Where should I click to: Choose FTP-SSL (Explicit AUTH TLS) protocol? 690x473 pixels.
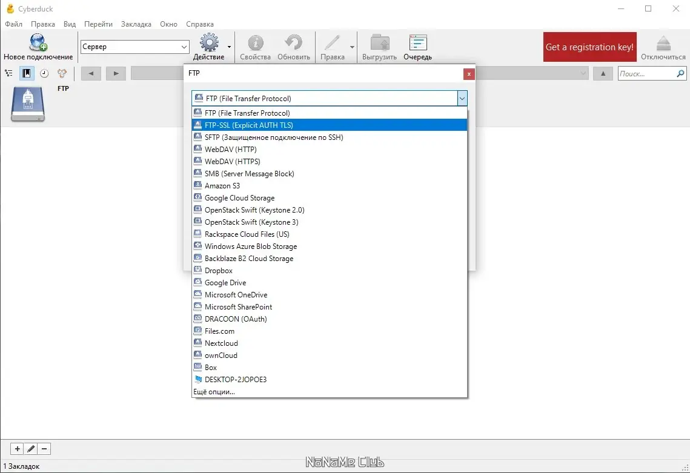[330, 125]
